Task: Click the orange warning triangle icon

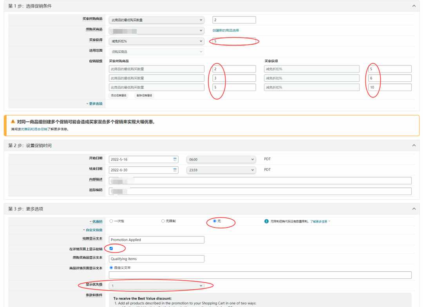Action: (13, 122)
